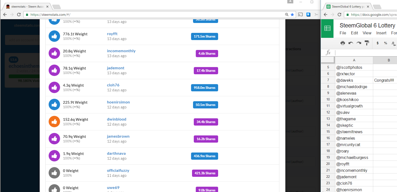This screenshot has height=192, width=397.
Task: Click the Sheets formula bar input
Action: (x=366, y=53)
